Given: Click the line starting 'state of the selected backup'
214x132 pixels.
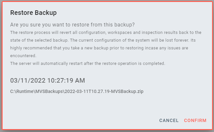Looking at the screenshot, I should (106, 40).
